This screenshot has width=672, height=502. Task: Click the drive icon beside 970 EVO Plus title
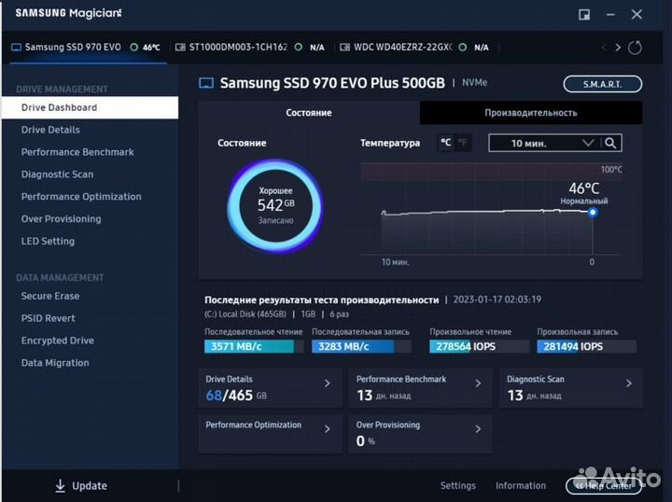(x=206, y=83)
